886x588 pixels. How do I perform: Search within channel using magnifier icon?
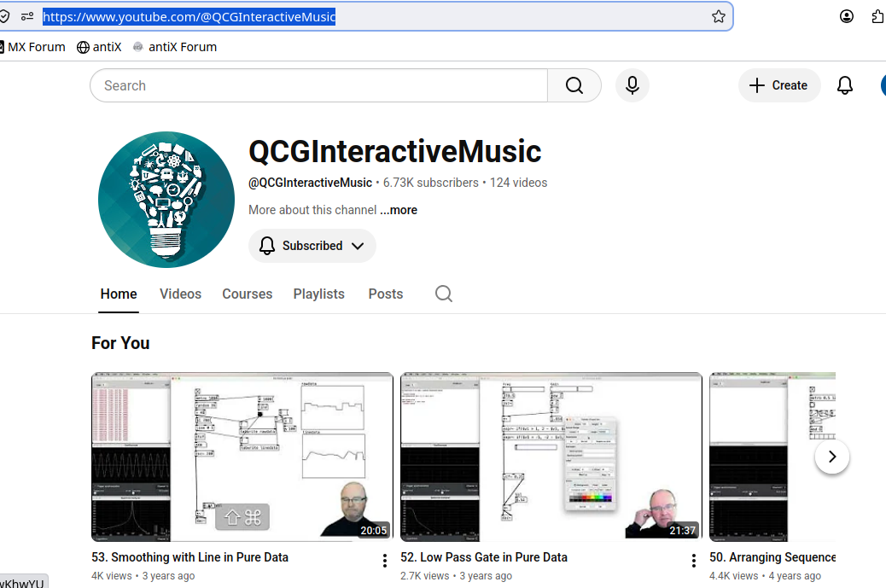pyautogui.click(x=444, y=294)
